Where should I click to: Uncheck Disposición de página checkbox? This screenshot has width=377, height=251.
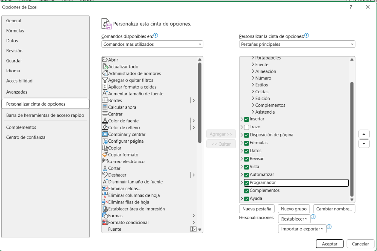(x=246, y=135)
